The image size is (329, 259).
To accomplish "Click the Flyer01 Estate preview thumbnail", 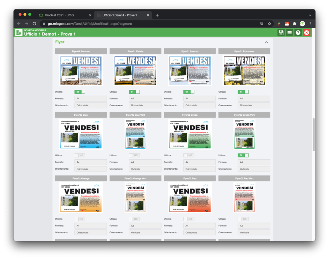I will coord(135,71).
